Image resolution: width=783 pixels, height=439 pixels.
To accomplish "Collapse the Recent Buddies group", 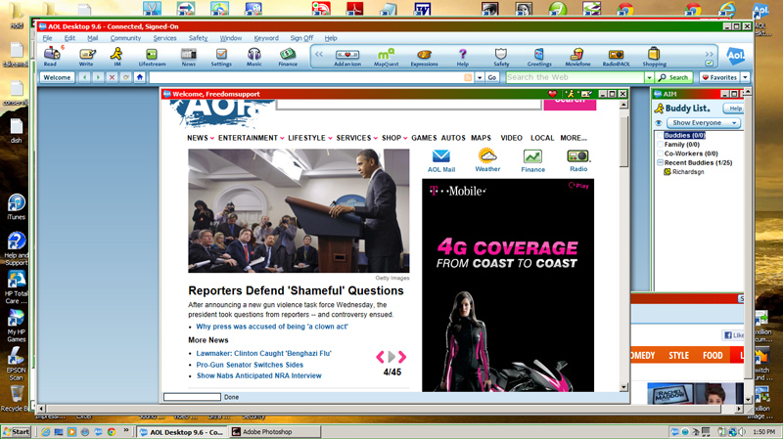I will (660, 162).
